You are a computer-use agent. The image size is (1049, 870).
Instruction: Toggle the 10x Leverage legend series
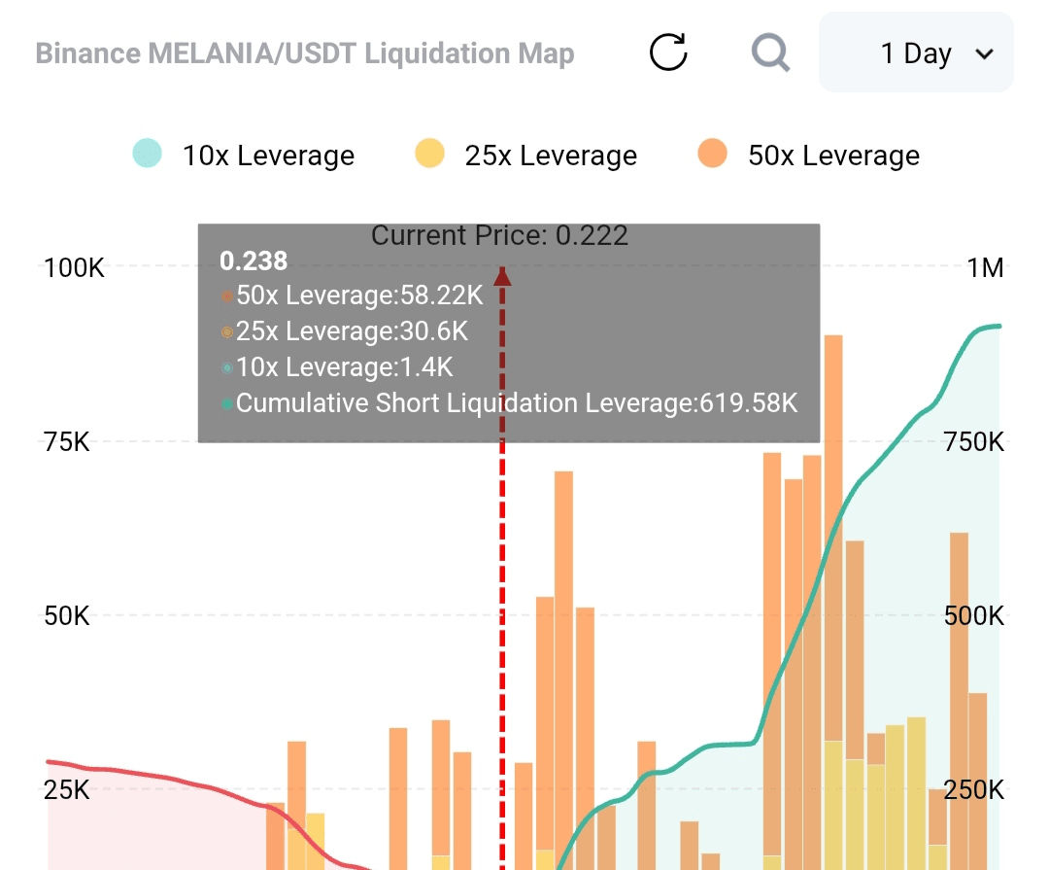268,156
